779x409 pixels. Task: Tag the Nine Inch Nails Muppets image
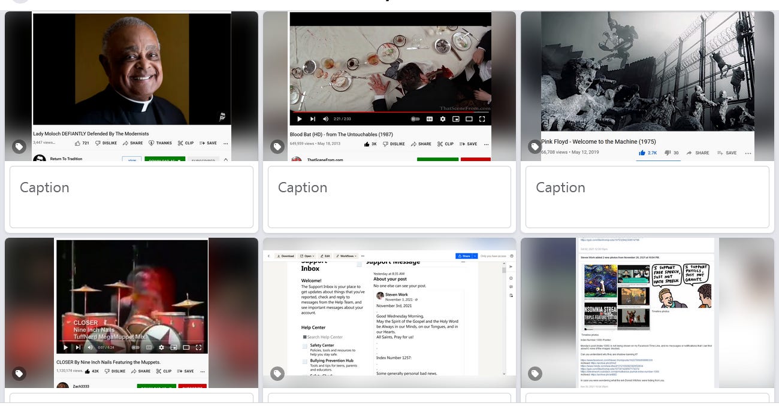19,374
